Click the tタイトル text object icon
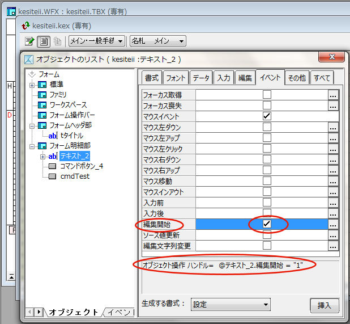Screen dimensions: 350x324 pyautogui.click(x=53, y=136)
